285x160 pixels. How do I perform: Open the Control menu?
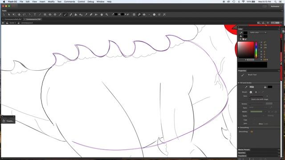[x=81, y=2]
